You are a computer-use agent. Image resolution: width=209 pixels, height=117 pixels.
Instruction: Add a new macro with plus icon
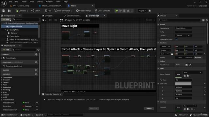point(36,70)
